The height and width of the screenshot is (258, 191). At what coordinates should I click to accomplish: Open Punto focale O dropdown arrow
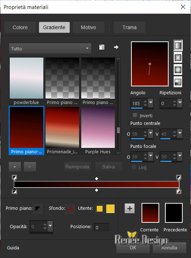point(151,157)
